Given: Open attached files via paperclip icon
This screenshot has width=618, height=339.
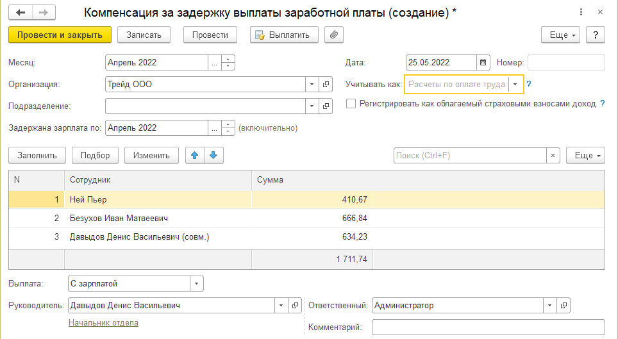Looking at the screenshot, I should [x=333, y=35].
